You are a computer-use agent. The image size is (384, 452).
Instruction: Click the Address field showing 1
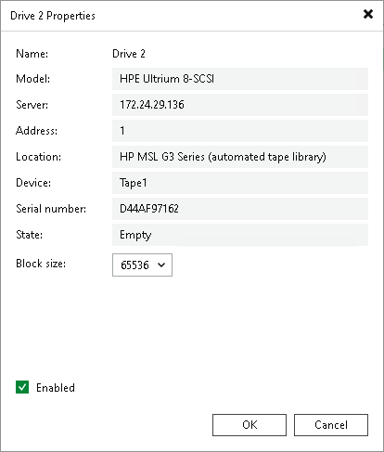[x=240, y=131]
